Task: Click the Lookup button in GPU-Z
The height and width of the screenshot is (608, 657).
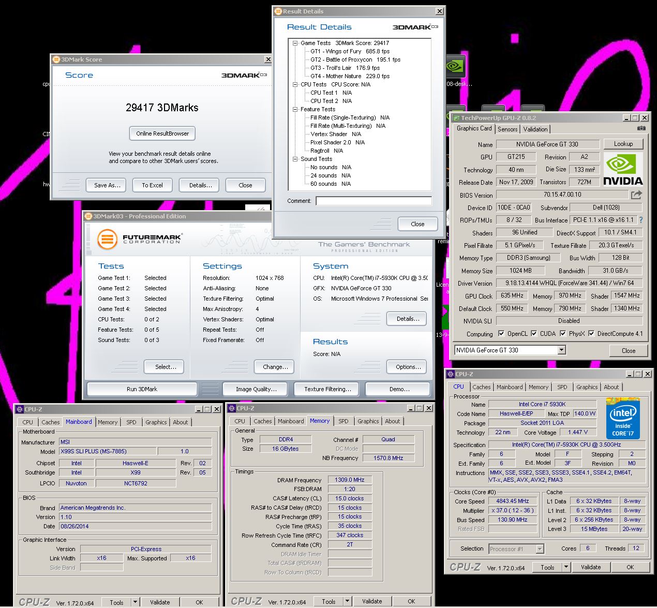Action: tap(623, 144)
